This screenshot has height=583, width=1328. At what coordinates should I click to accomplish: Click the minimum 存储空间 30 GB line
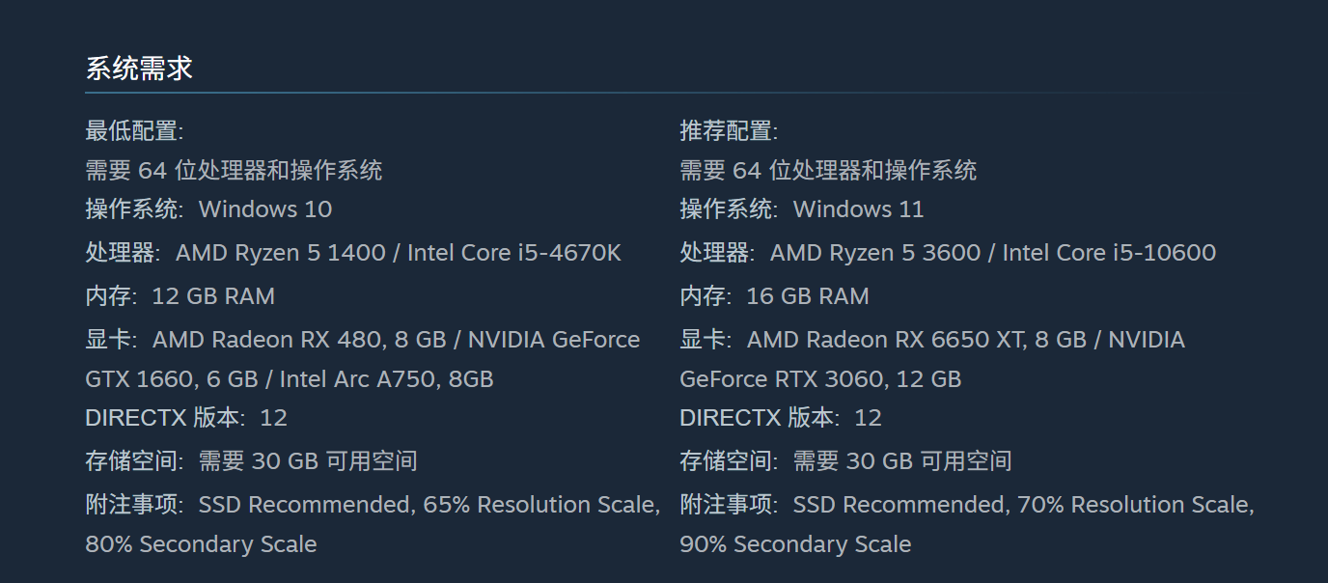click(x=251, y=461)
